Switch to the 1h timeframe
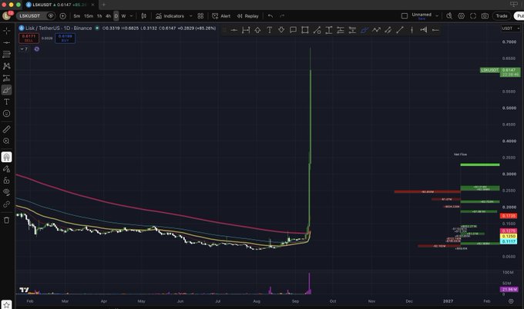The width and height of the screenshot is (524, 309). [99, 15]
